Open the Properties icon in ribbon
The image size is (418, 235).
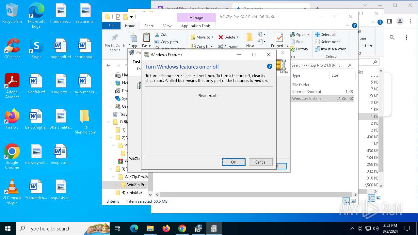click(279, 38)
